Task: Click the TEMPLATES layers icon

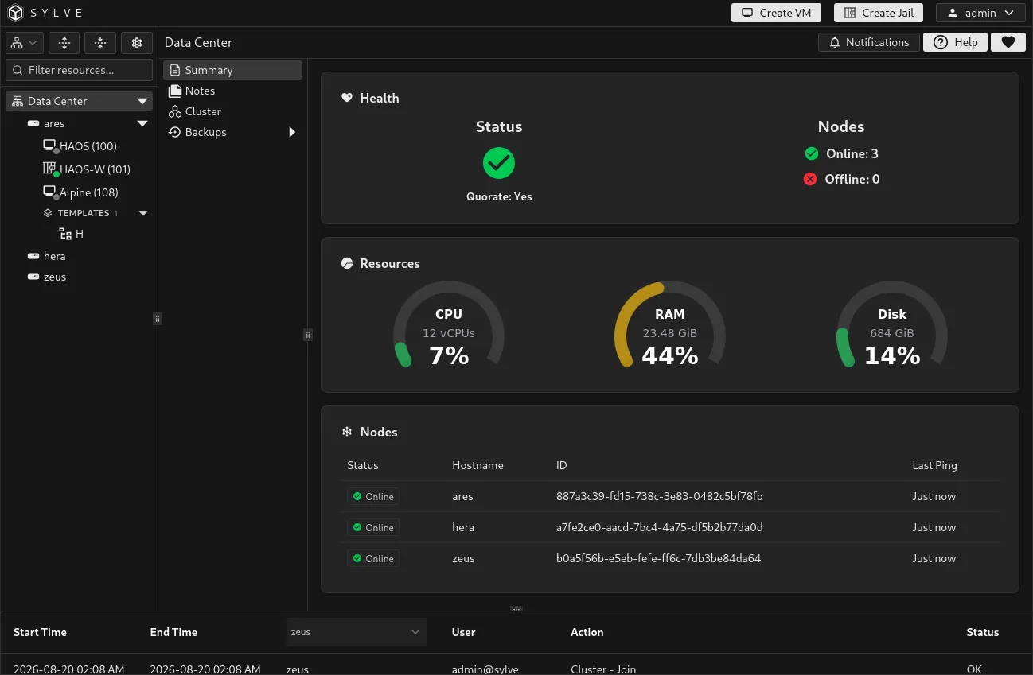Action: [48, 213]
